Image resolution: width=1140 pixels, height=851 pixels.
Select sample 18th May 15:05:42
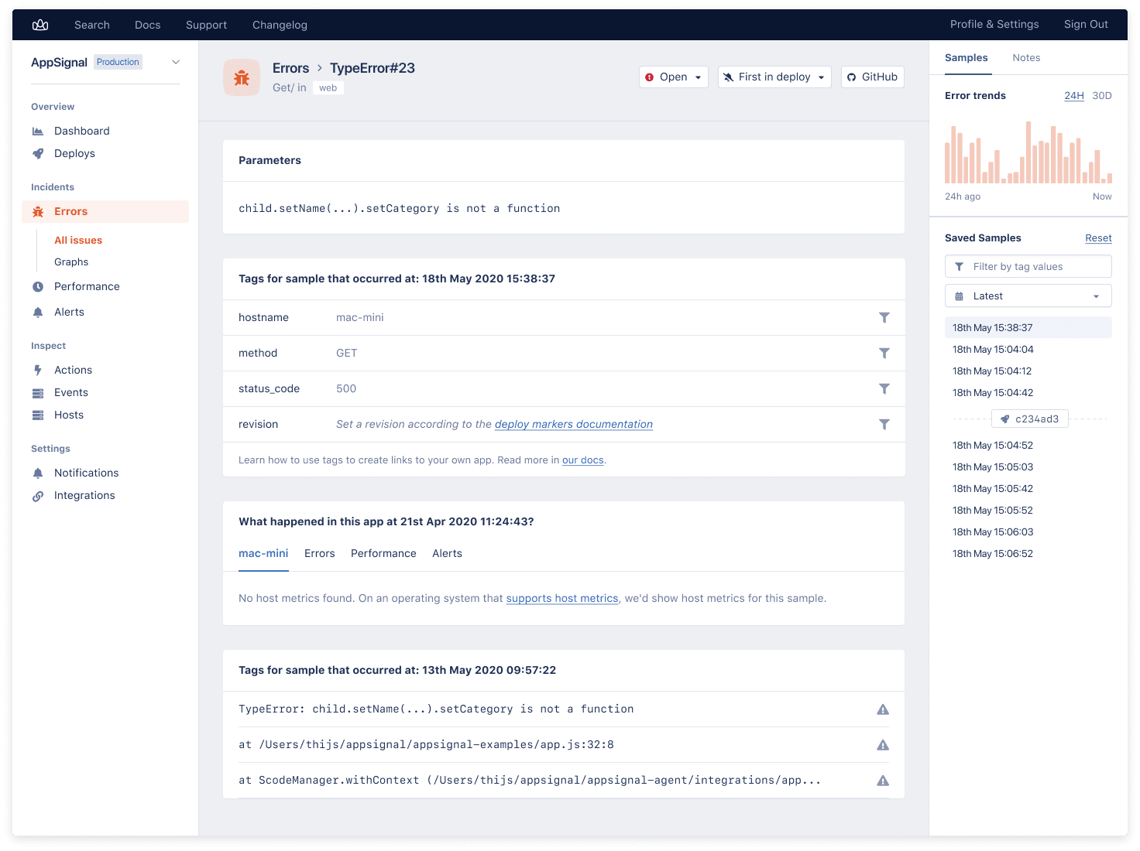coord(993,489)
